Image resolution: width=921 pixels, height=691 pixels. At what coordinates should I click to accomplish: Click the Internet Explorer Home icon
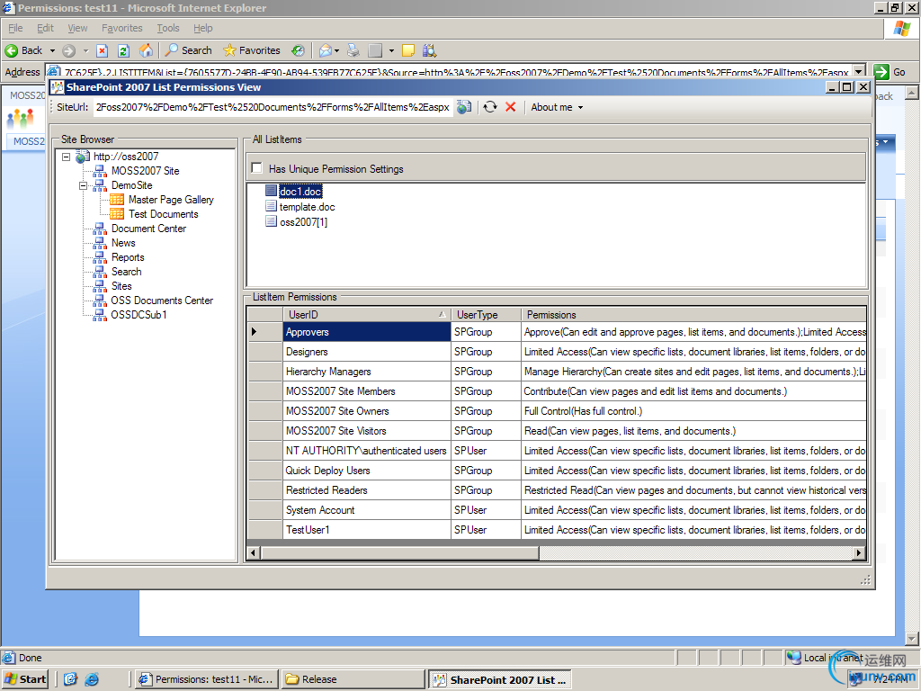click(147, 50)
